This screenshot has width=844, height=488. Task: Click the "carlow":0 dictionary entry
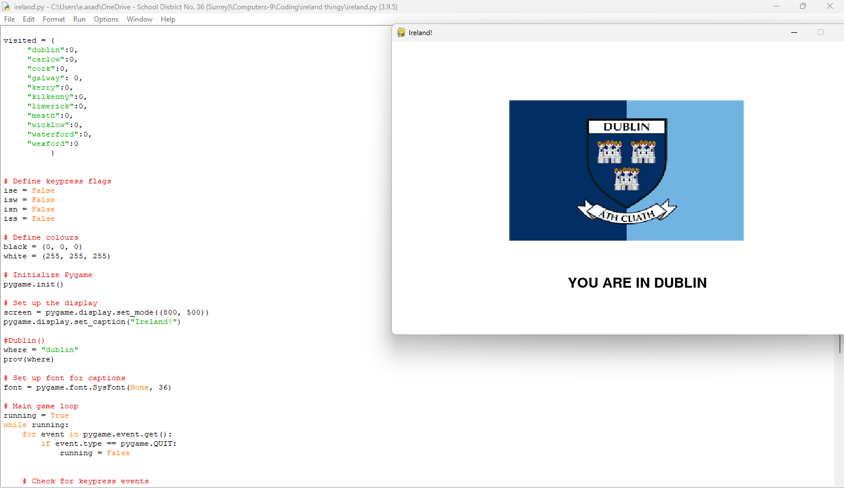click(53, 59)
